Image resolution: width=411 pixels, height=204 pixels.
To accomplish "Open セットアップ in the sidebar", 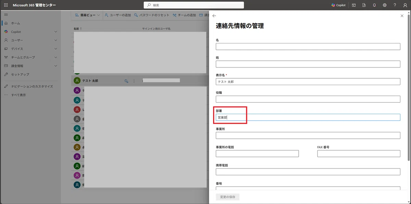I will point(20,74).
